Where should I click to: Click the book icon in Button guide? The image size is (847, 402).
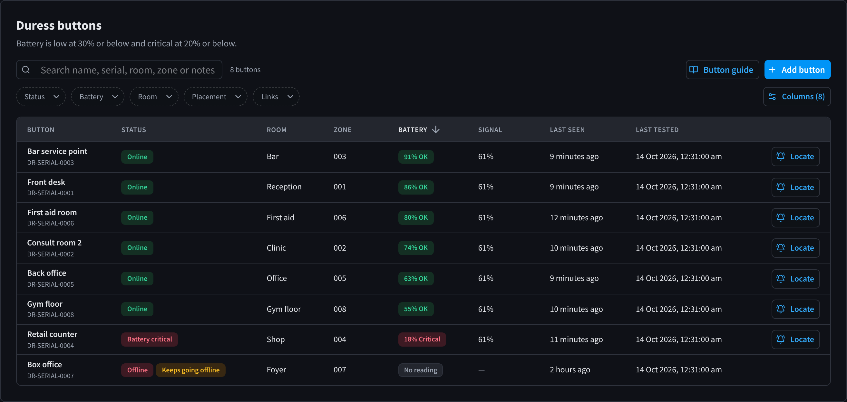694,70
